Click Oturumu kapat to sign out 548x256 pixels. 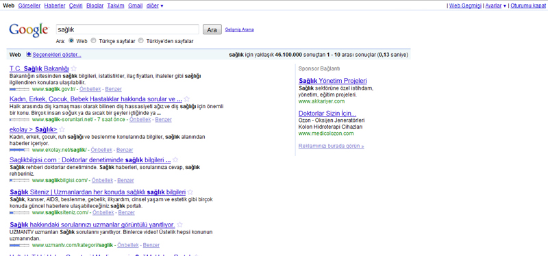[x=528, y=5]
